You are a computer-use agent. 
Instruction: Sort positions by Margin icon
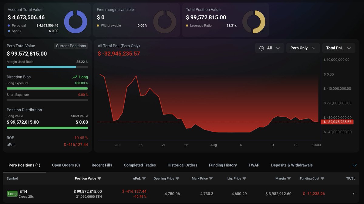pos(289,178)
